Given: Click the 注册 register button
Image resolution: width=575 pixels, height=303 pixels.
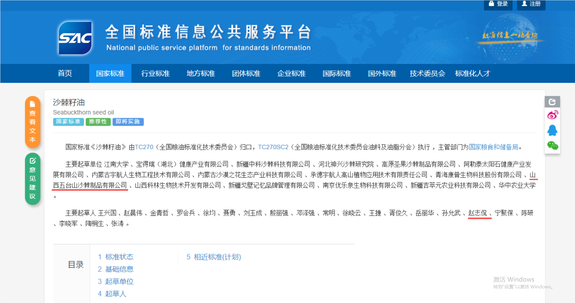Looking at the screenshot, I should [x=531, y=4].
